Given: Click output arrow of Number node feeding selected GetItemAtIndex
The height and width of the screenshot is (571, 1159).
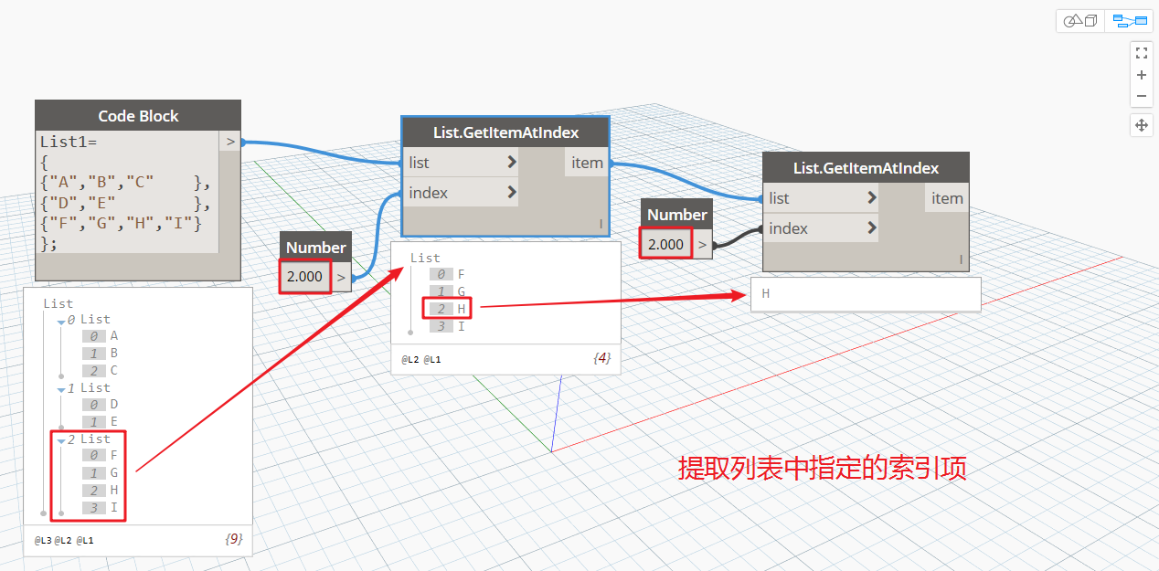Looking at the screenshot, I should click(x=341, y=277).
